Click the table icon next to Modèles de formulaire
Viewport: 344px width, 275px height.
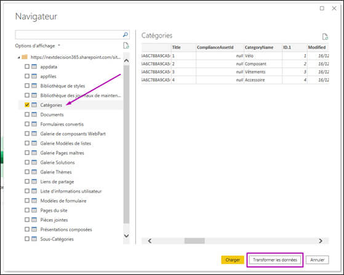pos(34,201)
